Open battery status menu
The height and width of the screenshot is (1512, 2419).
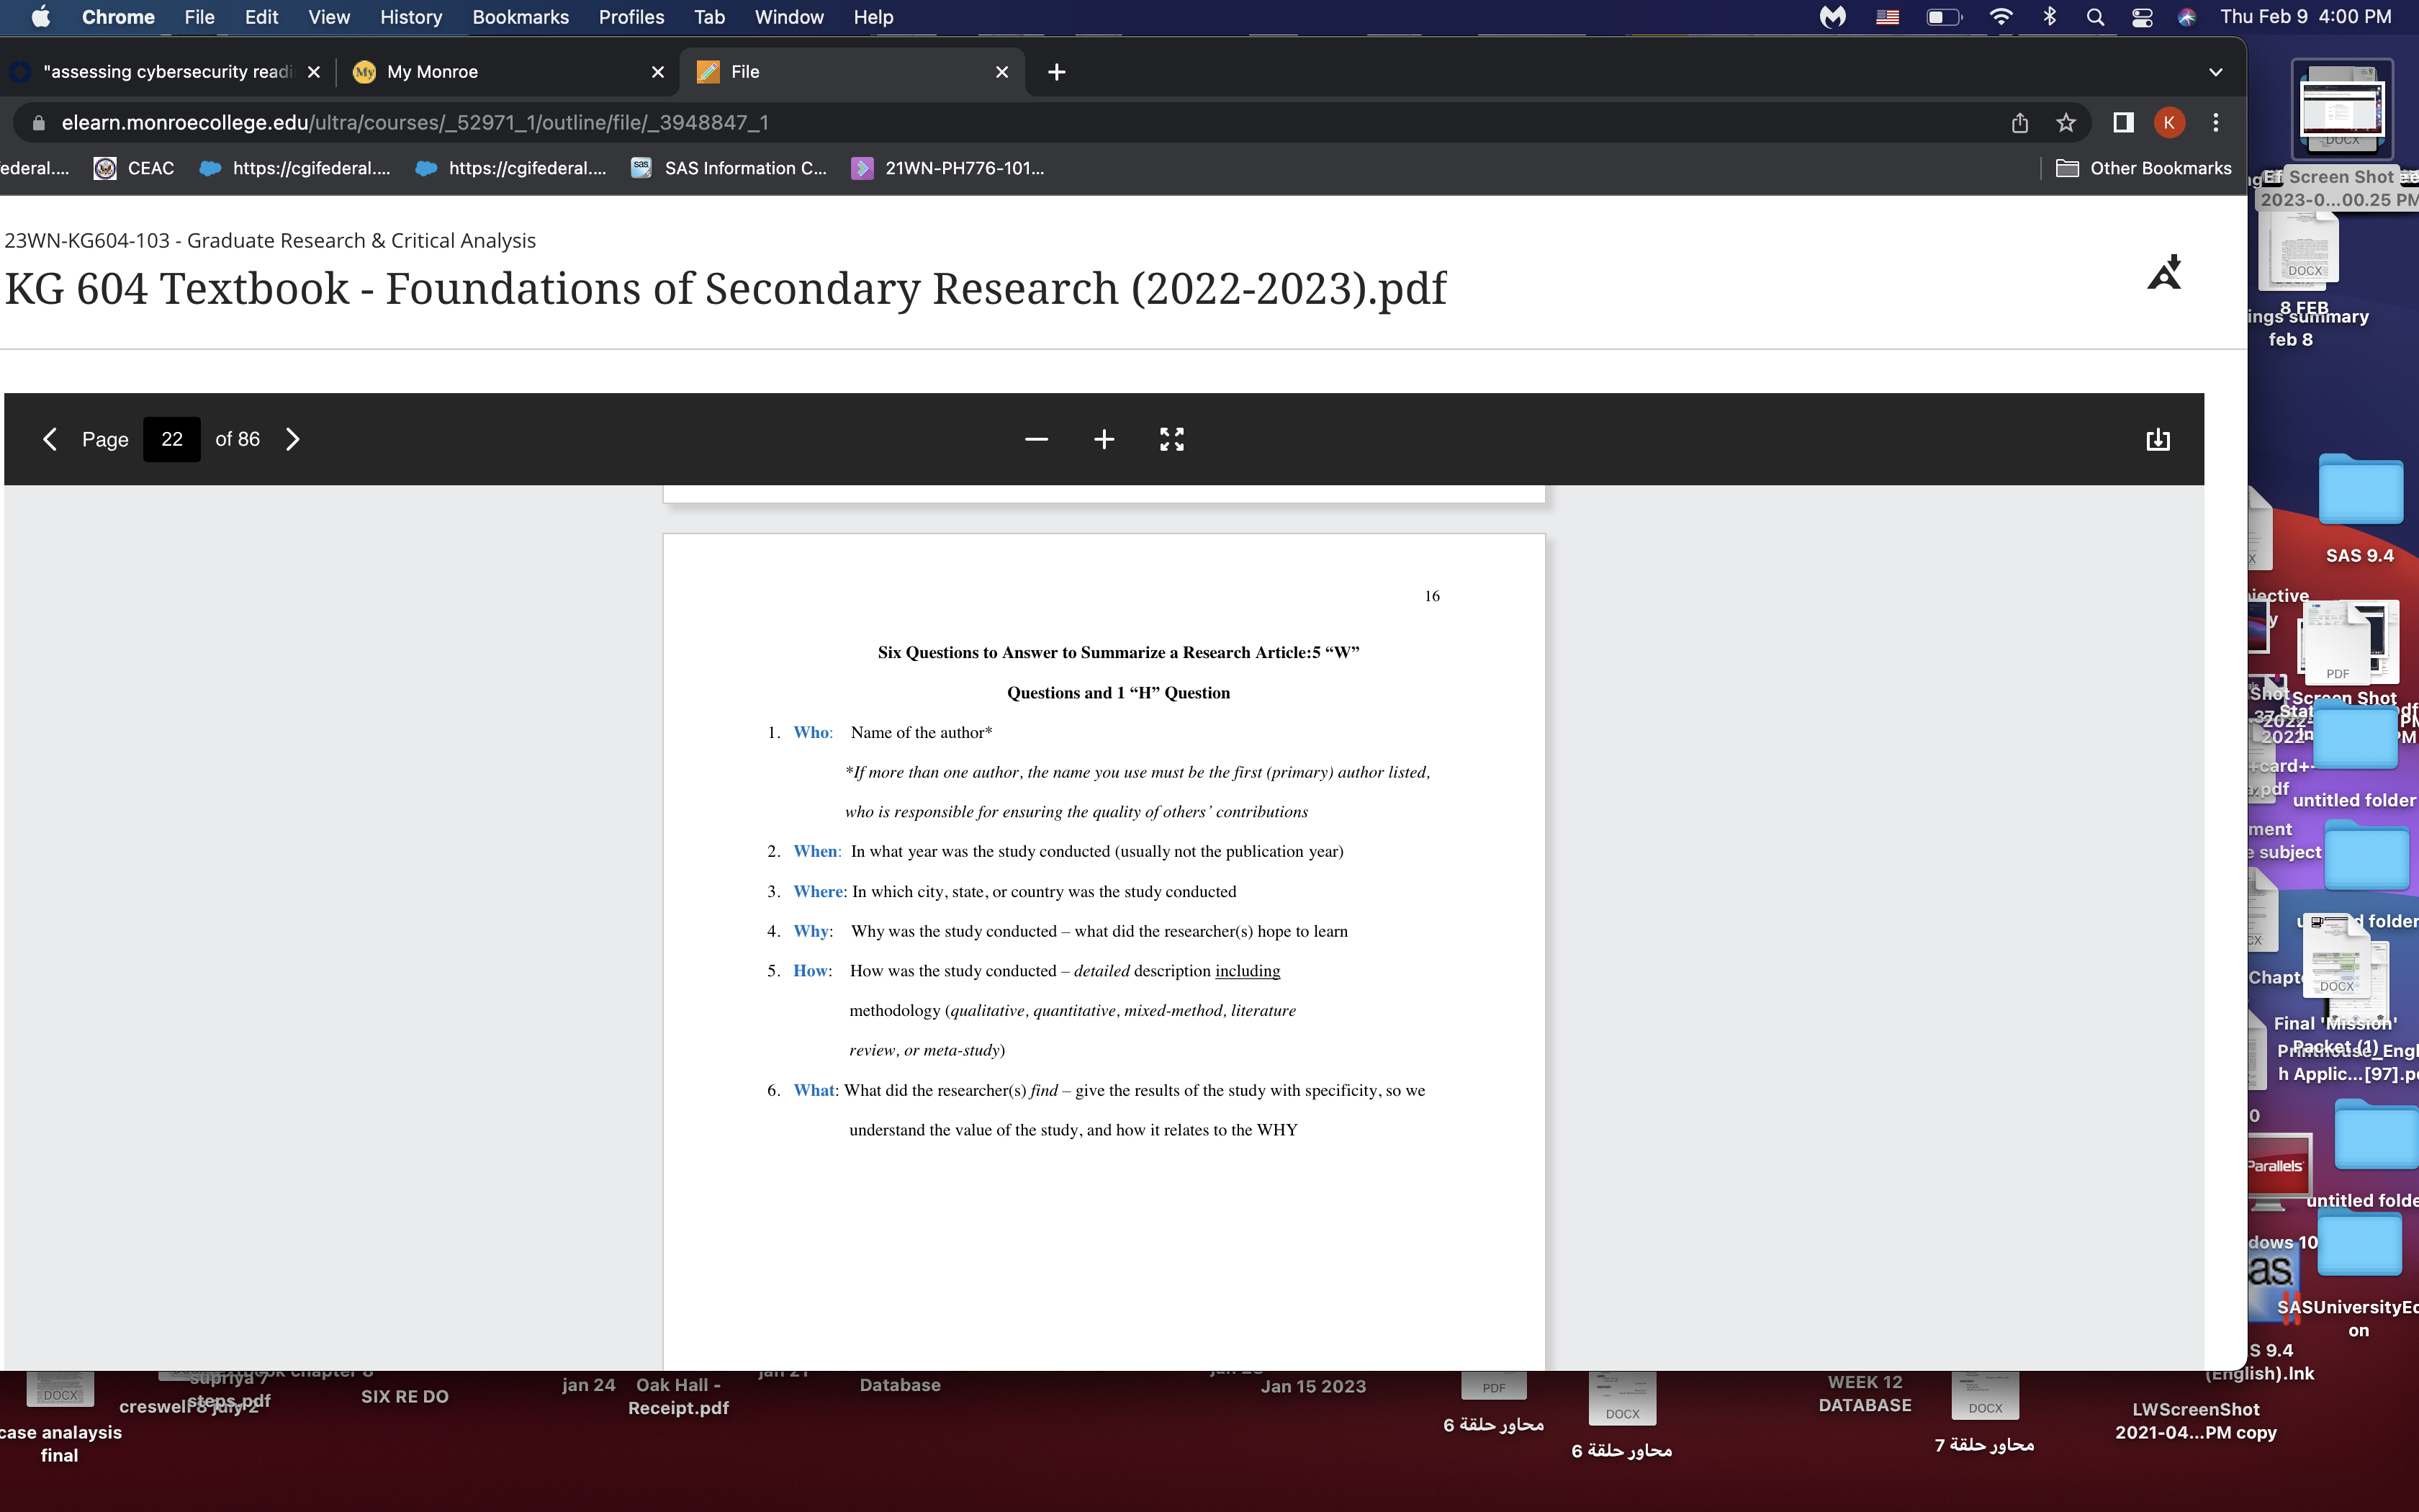click(1943, 17)
